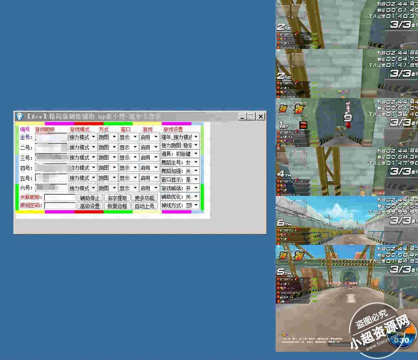Click second nitro item icon in 1st-place game view

click(299, 109)
